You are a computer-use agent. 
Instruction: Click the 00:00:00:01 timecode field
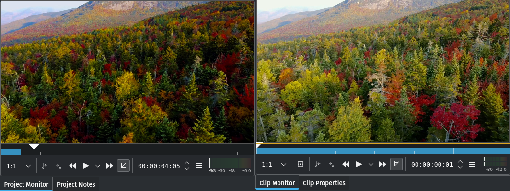tap(432, 164)
